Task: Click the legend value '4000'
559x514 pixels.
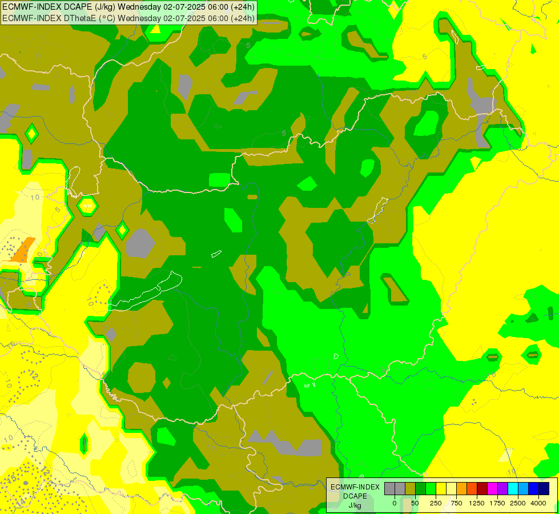Action: [538, 503]
